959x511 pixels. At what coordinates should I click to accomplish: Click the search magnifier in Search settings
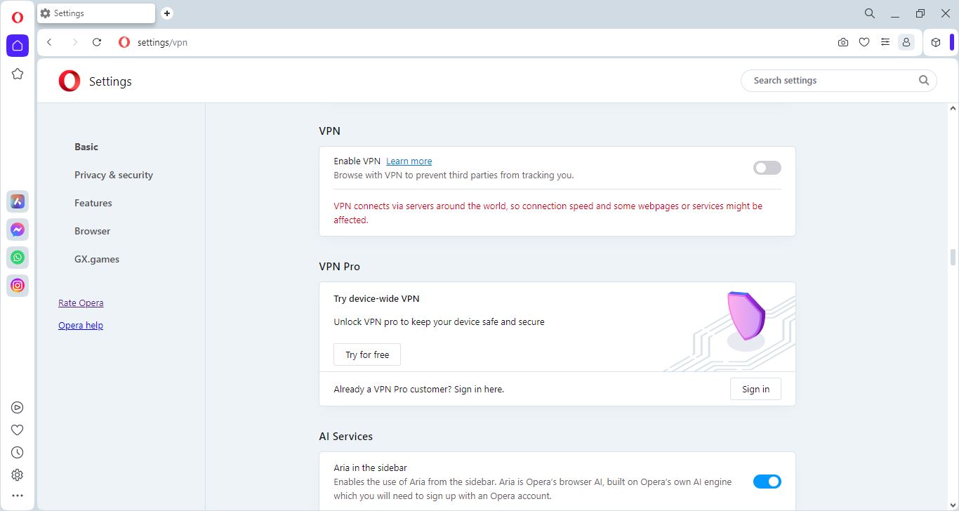click(924, 80)
